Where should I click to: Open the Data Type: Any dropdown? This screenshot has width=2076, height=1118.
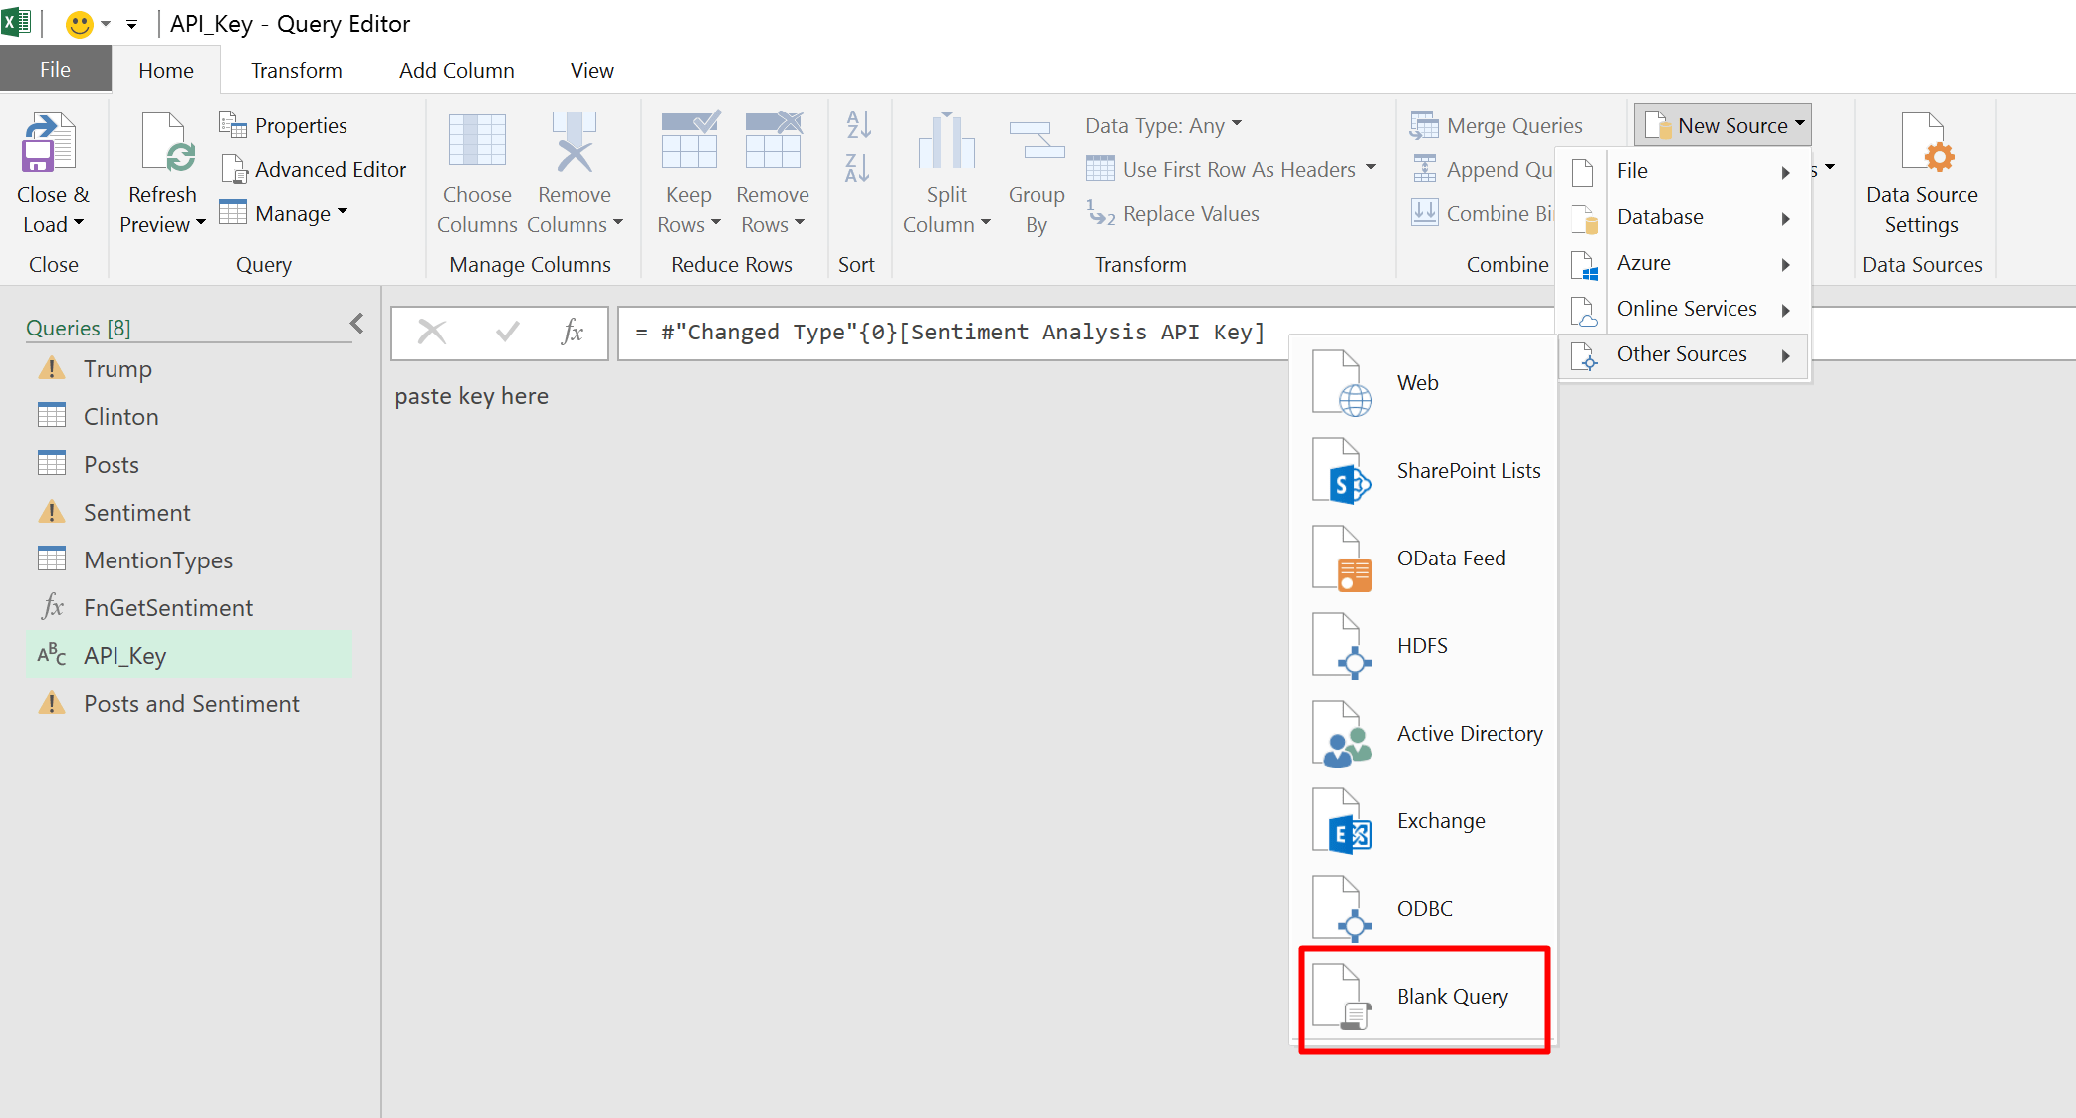[x=1163, y=126]
